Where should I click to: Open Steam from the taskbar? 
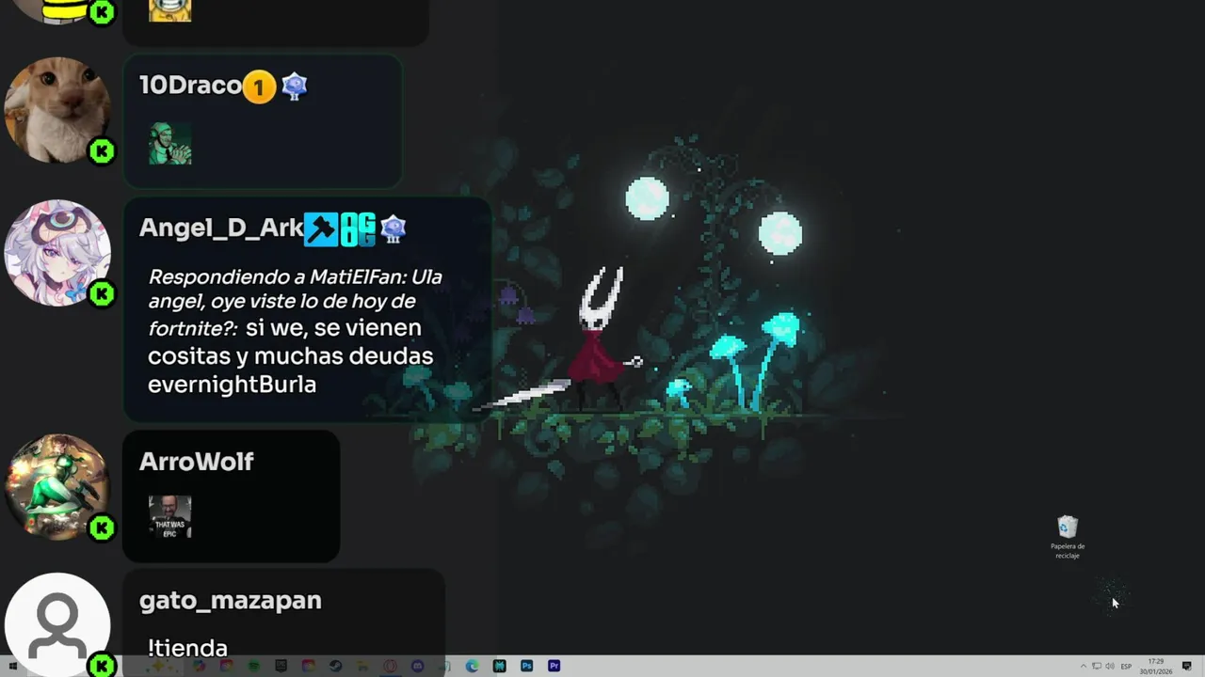coord(335,666)
